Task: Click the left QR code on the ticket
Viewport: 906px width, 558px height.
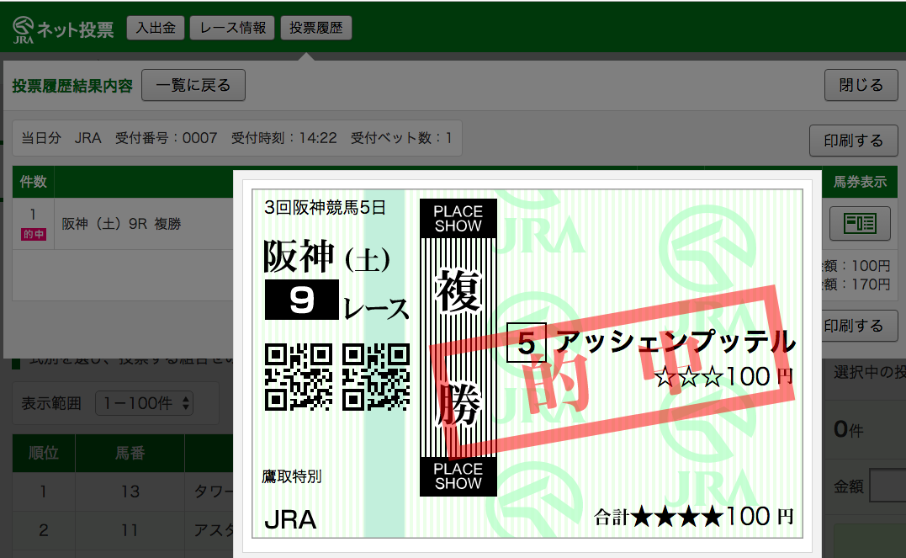Action: (x=298, y=377)
